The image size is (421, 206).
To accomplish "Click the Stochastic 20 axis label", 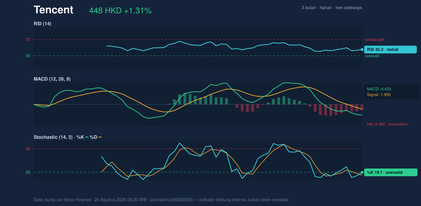I will point(28,172).
